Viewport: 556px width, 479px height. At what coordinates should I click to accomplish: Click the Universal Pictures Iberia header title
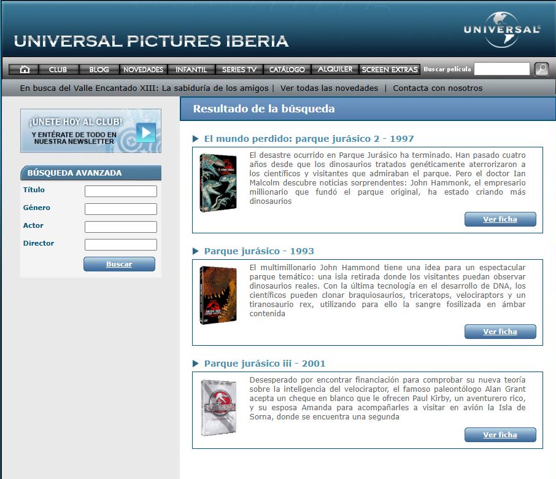(x=151, y=41)
